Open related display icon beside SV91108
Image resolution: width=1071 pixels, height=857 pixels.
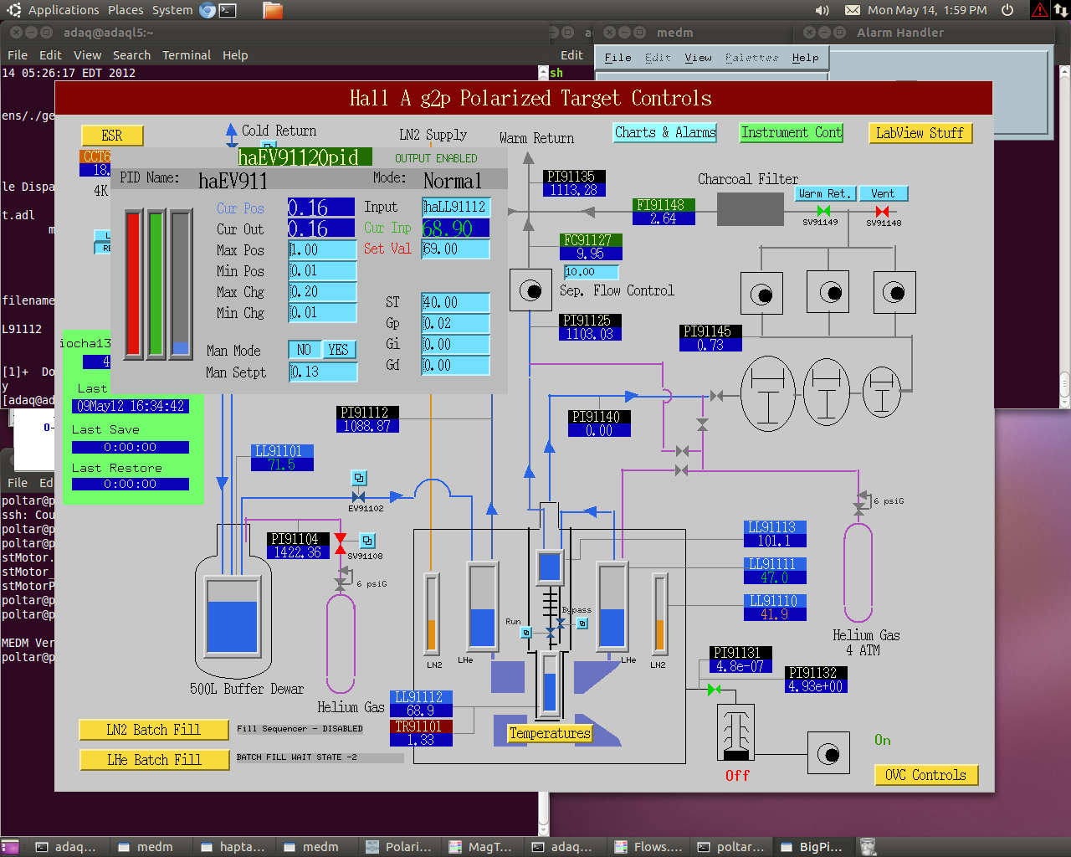click(367, 541)
